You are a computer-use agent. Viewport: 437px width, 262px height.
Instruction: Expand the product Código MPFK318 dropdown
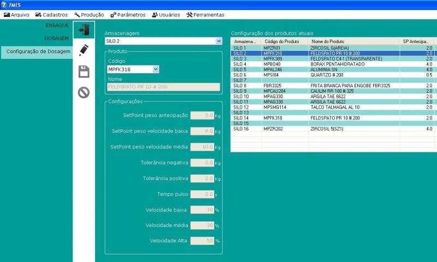pyautogui.click(x=156, y=69)
